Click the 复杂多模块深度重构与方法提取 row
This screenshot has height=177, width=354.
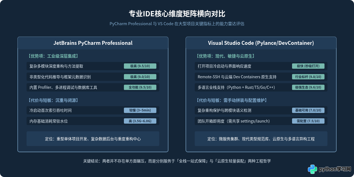click(93, 66)
